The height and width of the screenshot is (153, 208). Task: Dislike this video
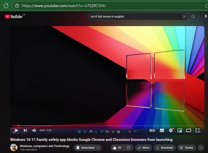(128, 147)
